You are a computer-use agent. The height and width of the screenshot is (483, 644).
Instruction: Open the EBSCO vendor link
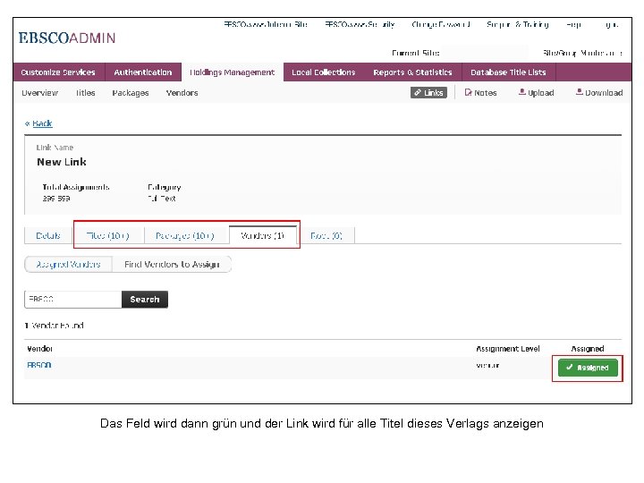coord(39,365)
